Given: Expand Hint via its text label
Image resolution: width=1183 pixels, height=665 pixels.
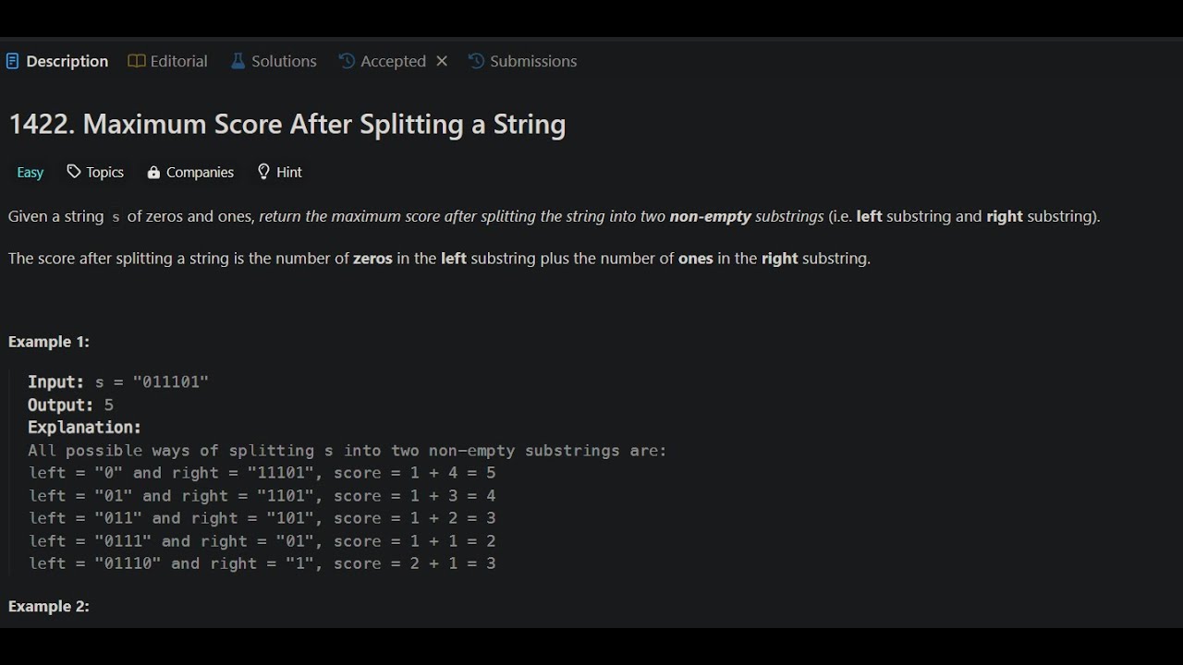Looking at the screenshot, I should tap(289, 173).
